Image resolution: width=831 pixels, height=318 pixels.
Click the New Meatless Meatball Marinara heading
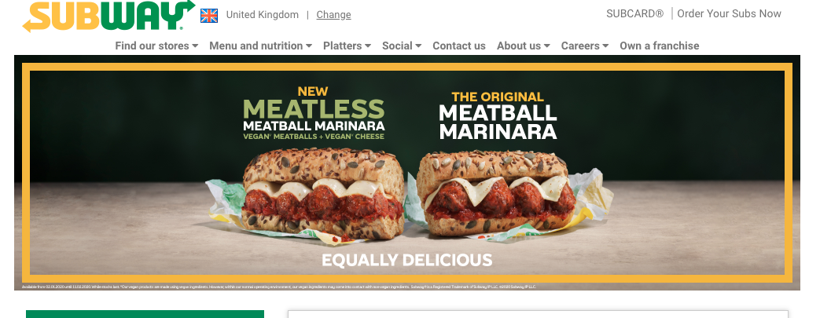coord(314,113)
